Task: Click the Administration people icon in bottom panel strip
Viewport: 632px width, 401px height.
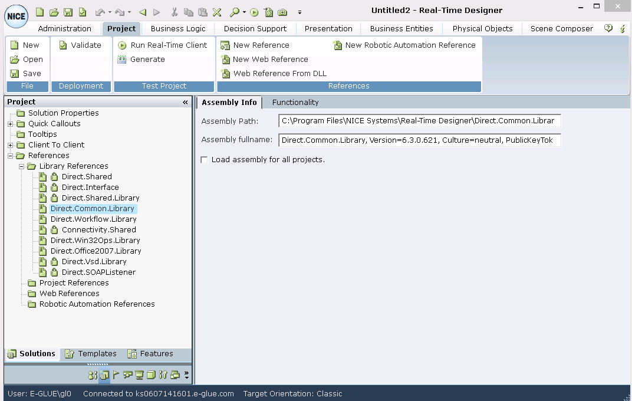Action: (93, 375)
